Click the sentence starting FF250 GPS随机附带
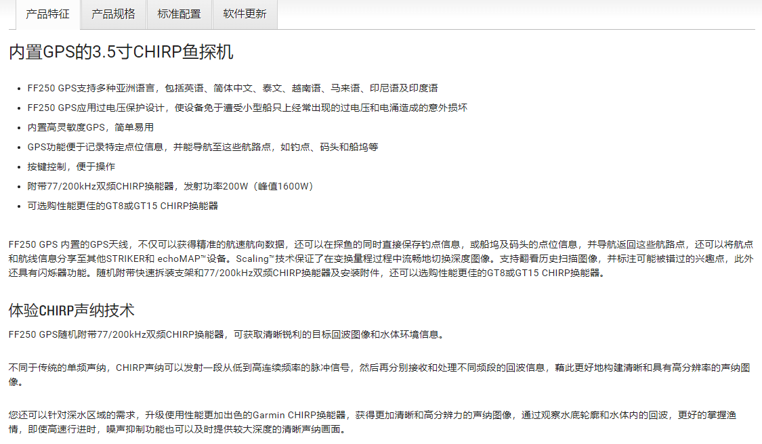The height and width of the screenshot is (444, 762). (226, 334)
